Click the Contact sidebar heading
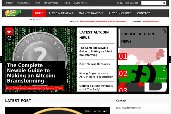 point(121,101)
